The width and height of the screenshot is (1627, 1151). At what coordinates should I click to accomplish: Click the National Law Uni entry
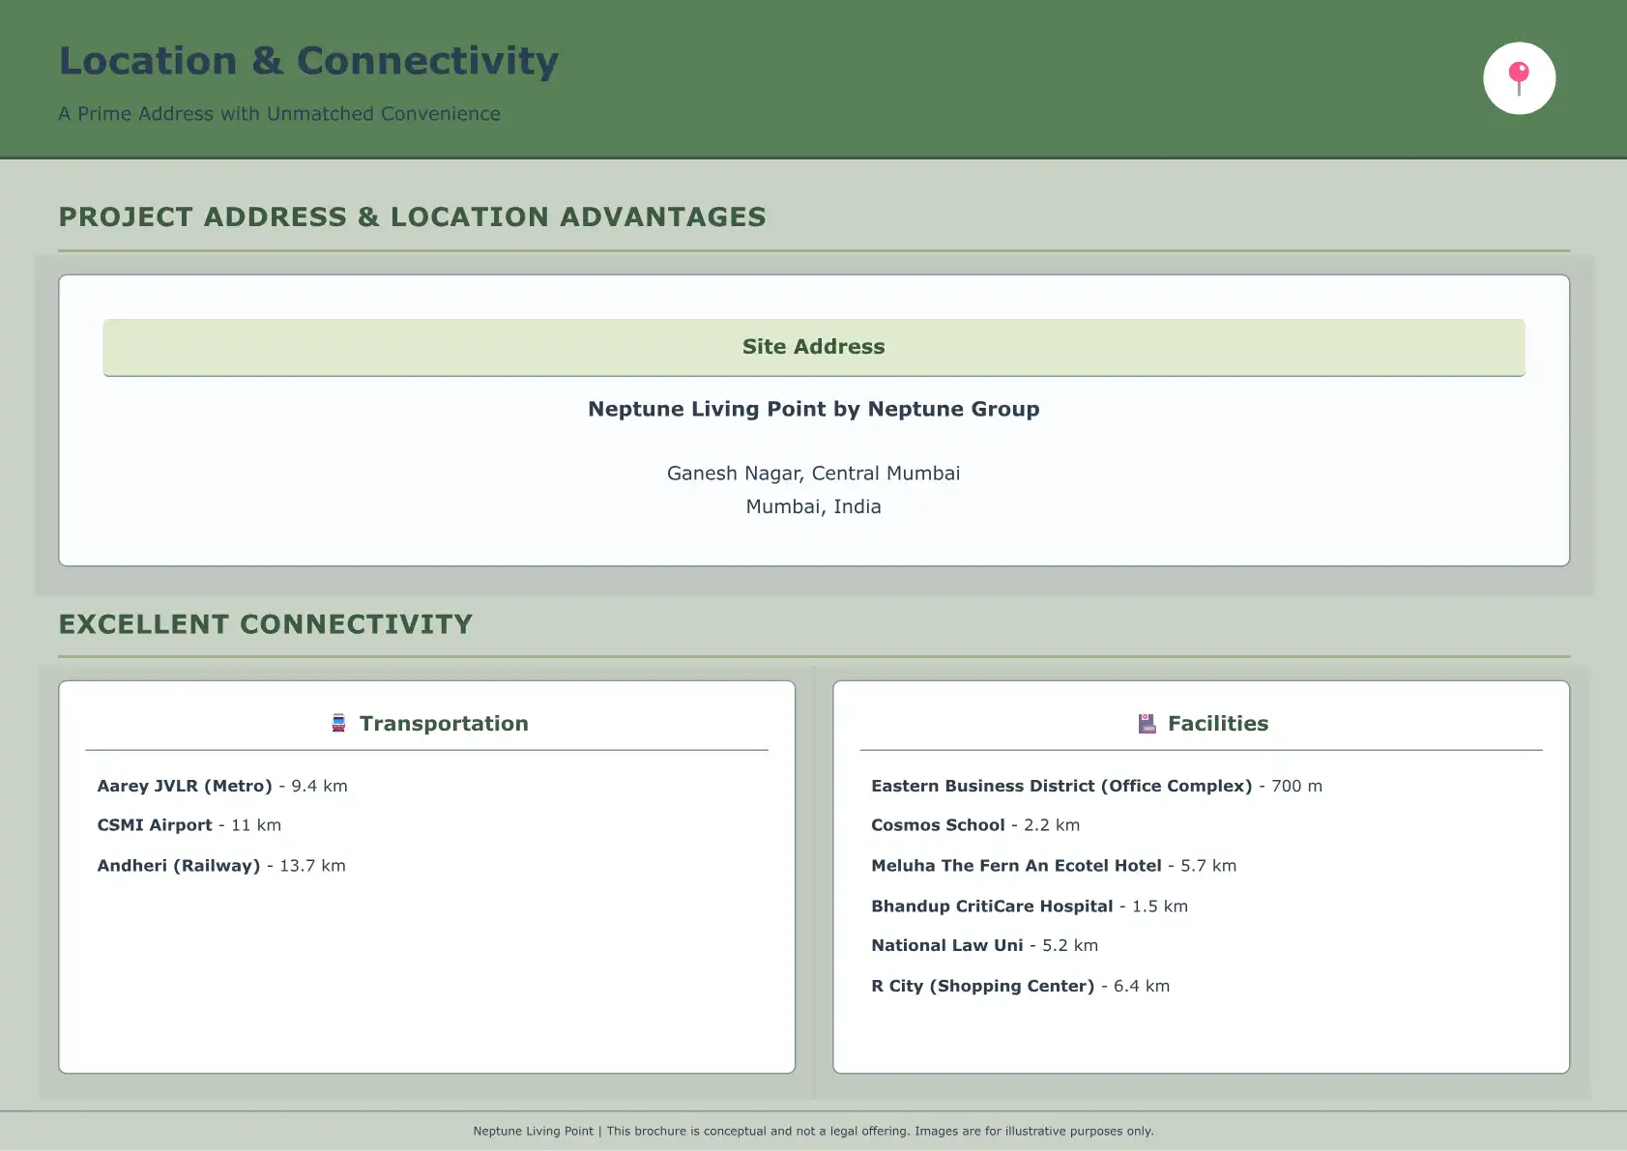[x=983, y=945]
